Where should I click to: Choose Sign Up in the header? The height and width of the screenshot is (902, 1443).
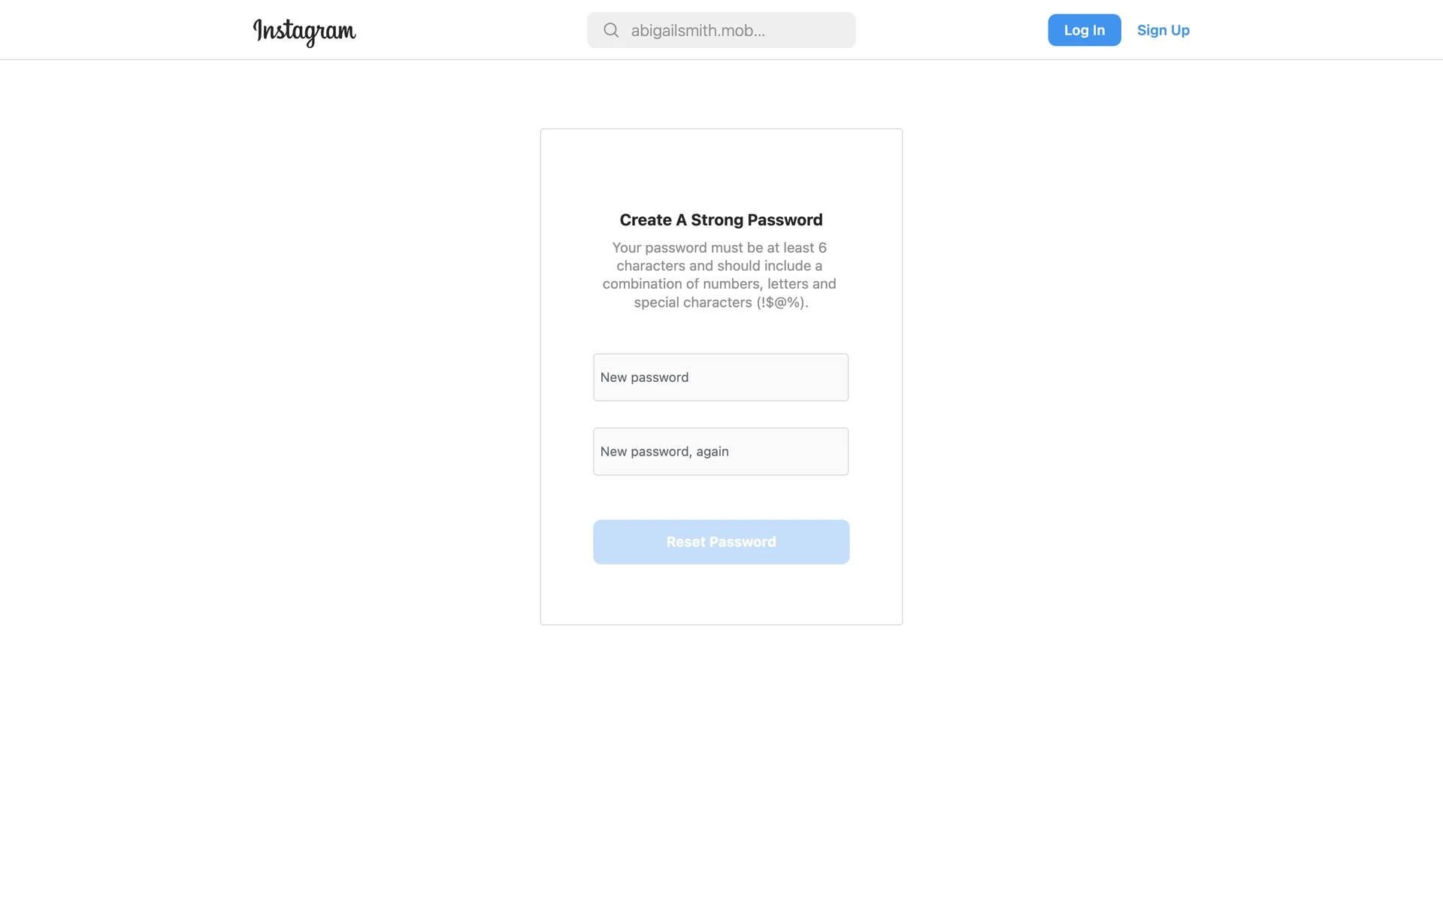[x=1163, y=30]
